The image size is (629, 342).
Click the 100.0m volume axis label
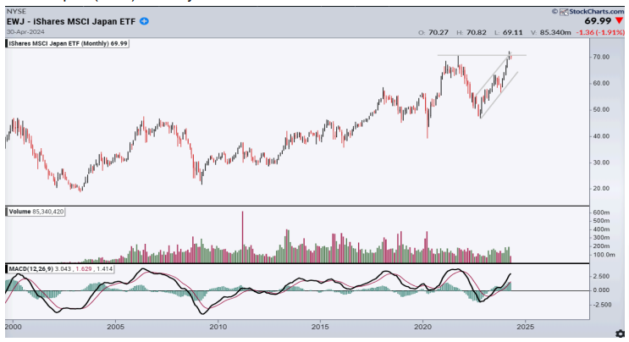point(604,255)
